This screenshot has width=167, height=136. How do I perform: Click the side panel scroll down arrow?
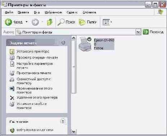[74, 132]
